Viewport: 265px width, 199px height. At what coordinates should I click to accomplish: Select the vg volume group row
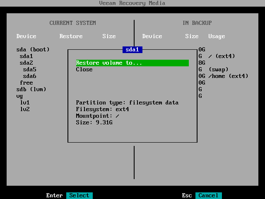(x=19, y=96)
